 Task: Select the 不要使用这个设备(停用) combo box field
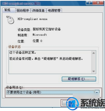pyautogui.click(x=50, y=92)
